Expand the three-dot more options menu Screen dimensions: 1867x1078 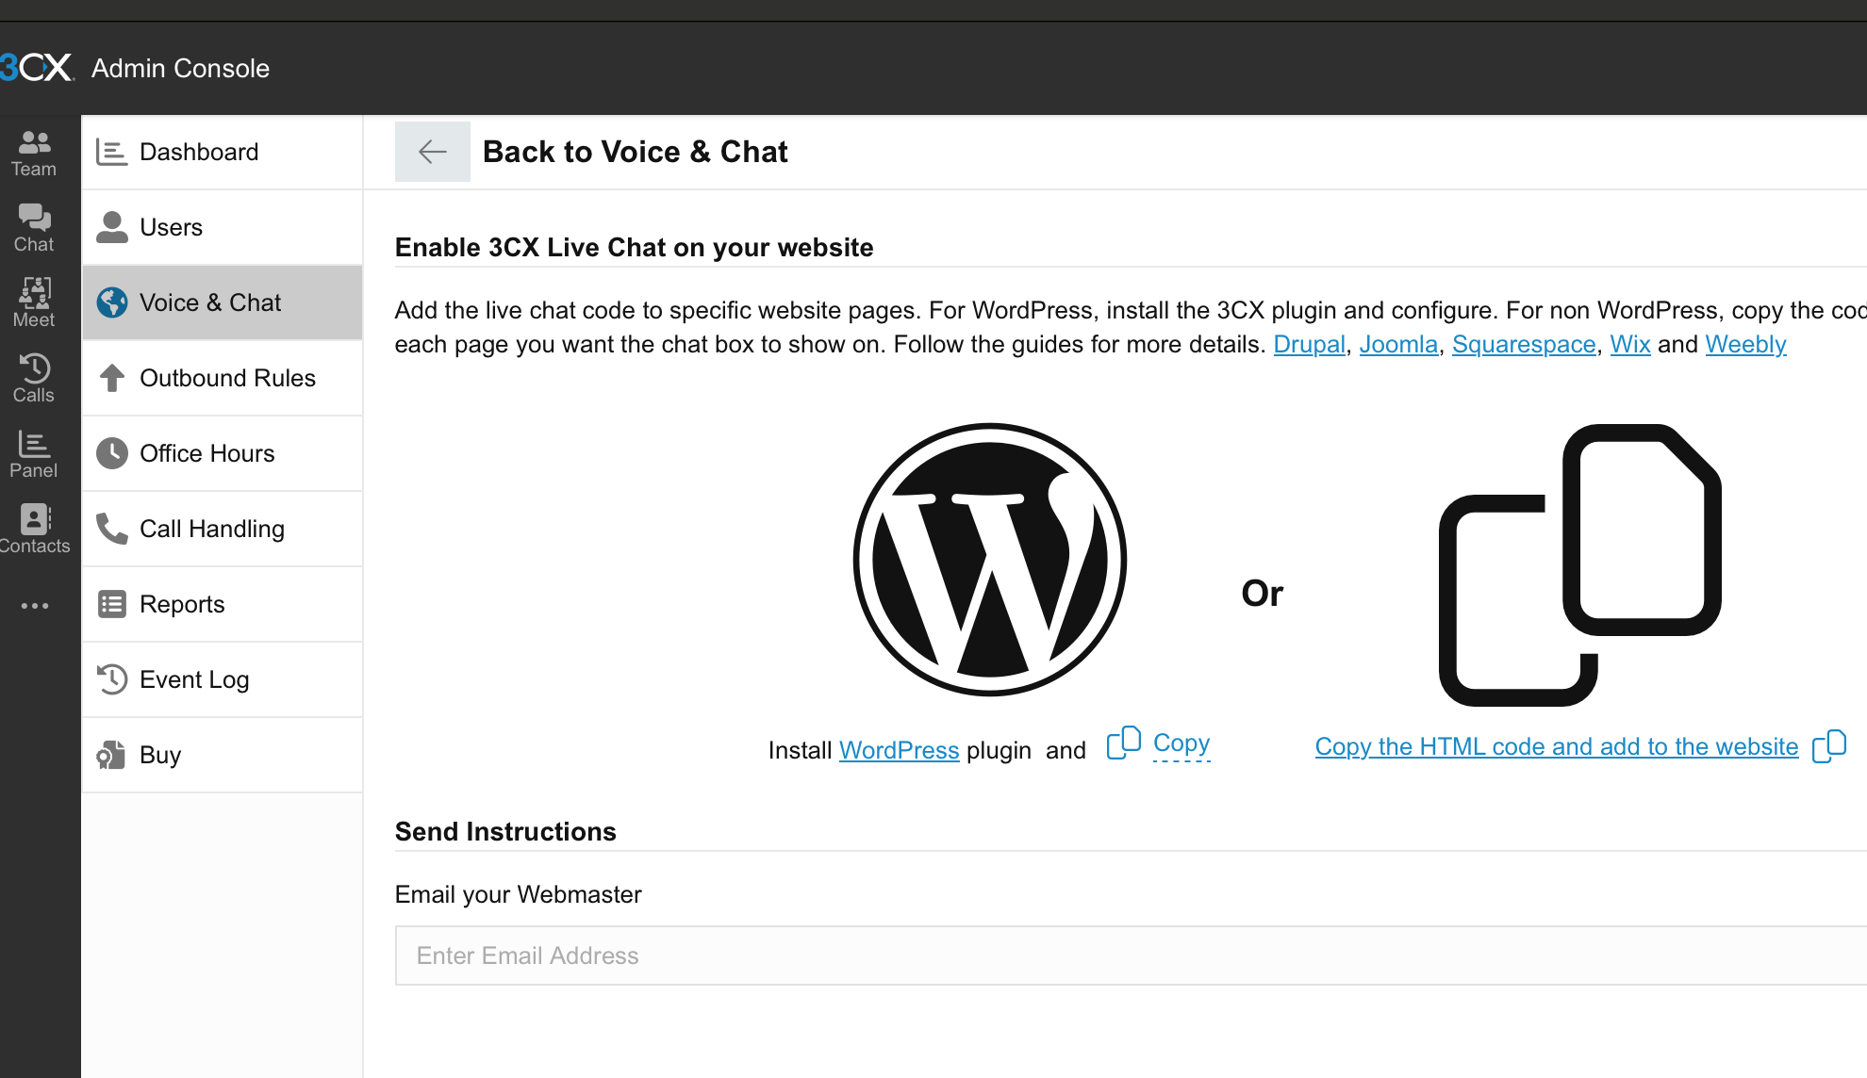pos(35,606)
